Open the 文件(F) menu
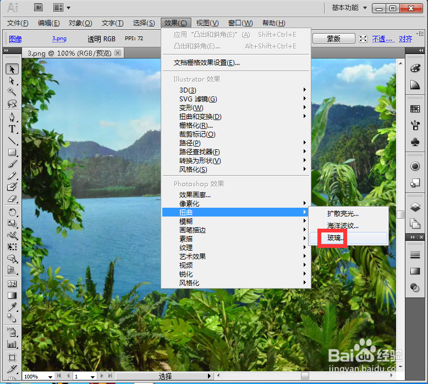The image size is (428, 384). pos(18,23)
